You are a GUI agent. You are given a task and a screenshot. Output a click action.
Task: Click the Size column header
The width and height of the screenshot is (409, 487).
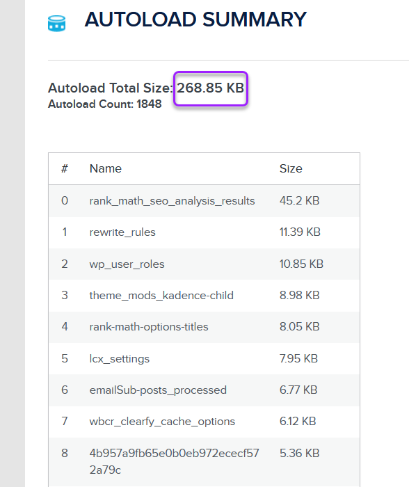291,168
